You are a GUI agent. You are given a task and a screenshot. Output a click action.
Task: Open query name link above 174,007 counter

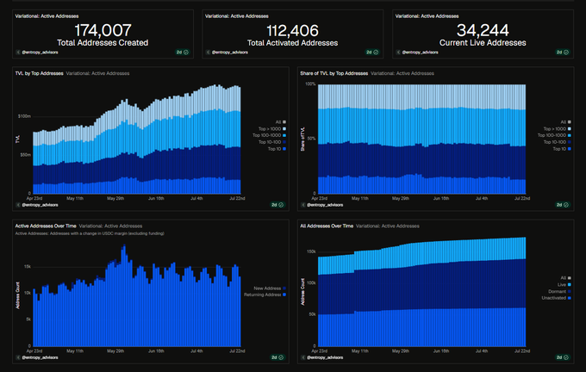[x=47, y=16]
